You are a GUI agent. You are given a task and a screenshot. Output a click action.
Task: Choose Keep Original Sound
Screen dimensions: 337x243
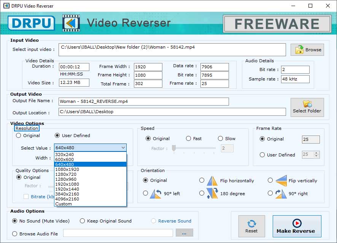click(x=82, y=221)
